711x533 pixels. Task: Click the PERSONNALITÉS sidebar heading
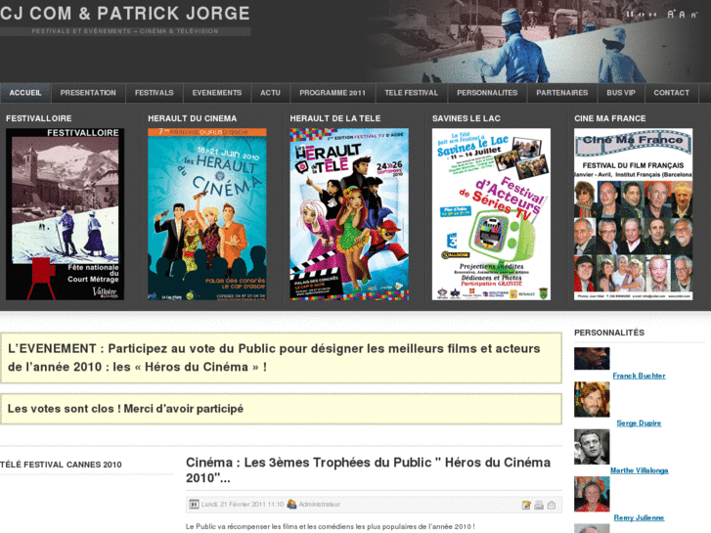coord(609,333)
